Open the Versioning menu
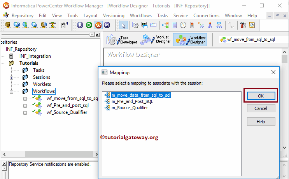The height and width of the screenshot is (179, 289). coord(114,16)
